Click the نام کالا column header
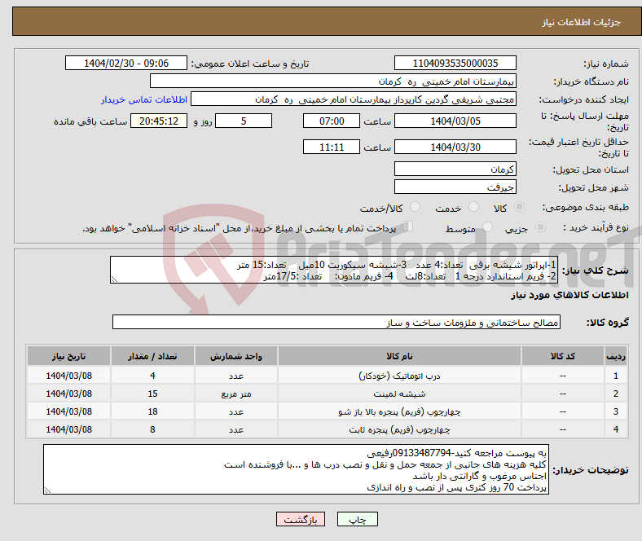This screenshot has height=541, width=642. point(399,356)
